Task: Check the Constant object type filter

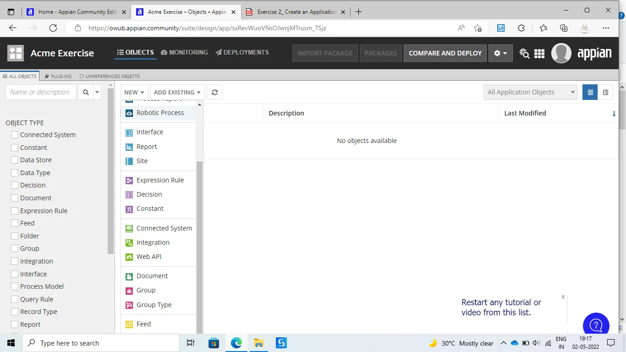Action: pos(15,148)
